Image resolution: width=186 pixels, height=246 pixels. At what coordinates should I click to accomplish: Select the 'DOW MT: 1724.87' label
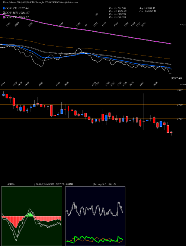point(17,13)
